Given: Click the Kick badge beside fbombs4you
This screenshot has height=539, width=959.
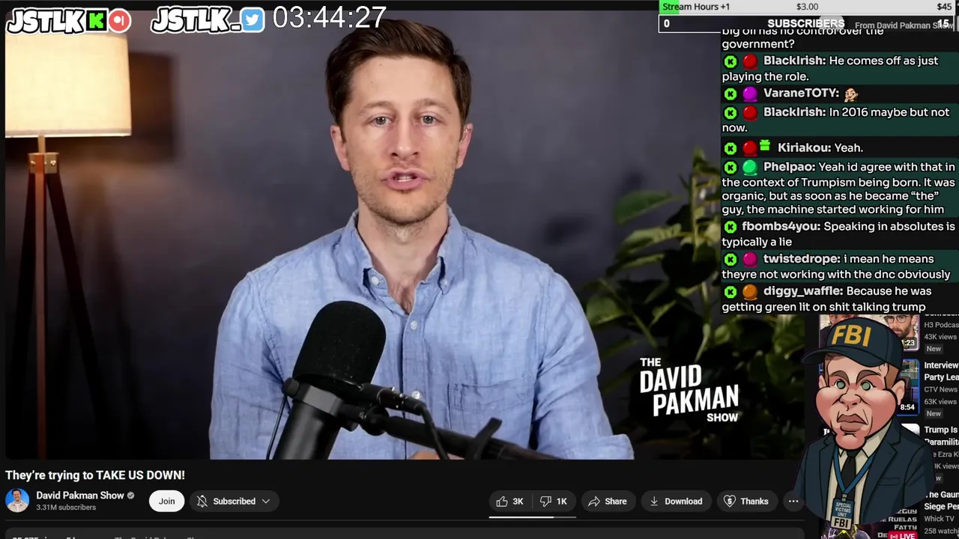Looking at the screenshot, I should [730, 227].
